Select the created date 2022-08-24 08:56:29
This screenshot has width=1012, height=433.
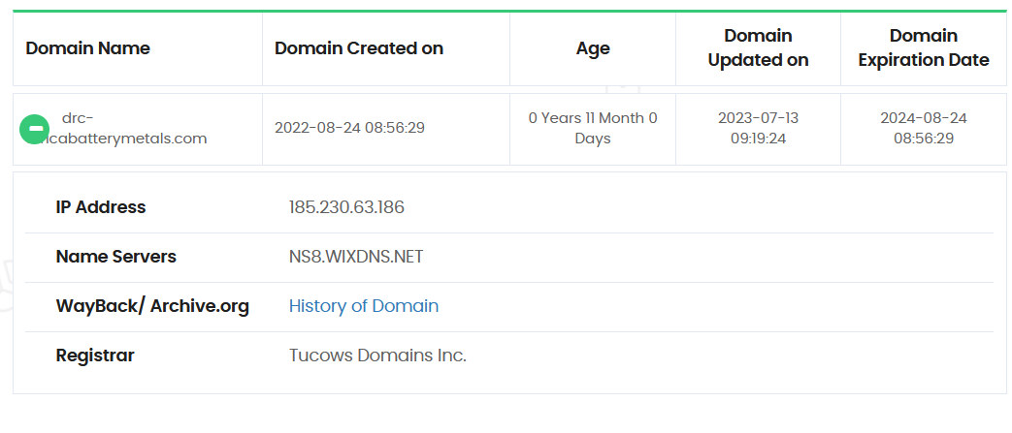click(349, 128)
